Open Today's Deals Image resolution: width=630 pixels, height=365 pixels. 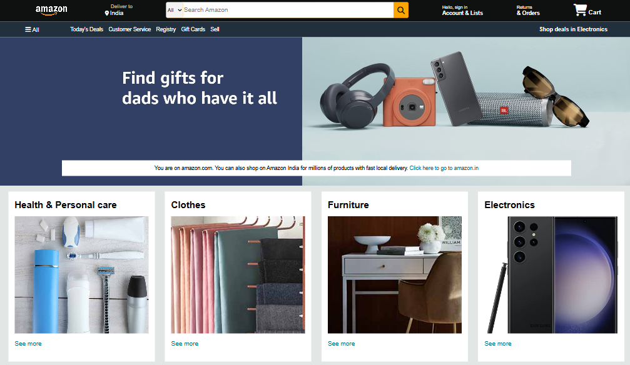[86, 29]
